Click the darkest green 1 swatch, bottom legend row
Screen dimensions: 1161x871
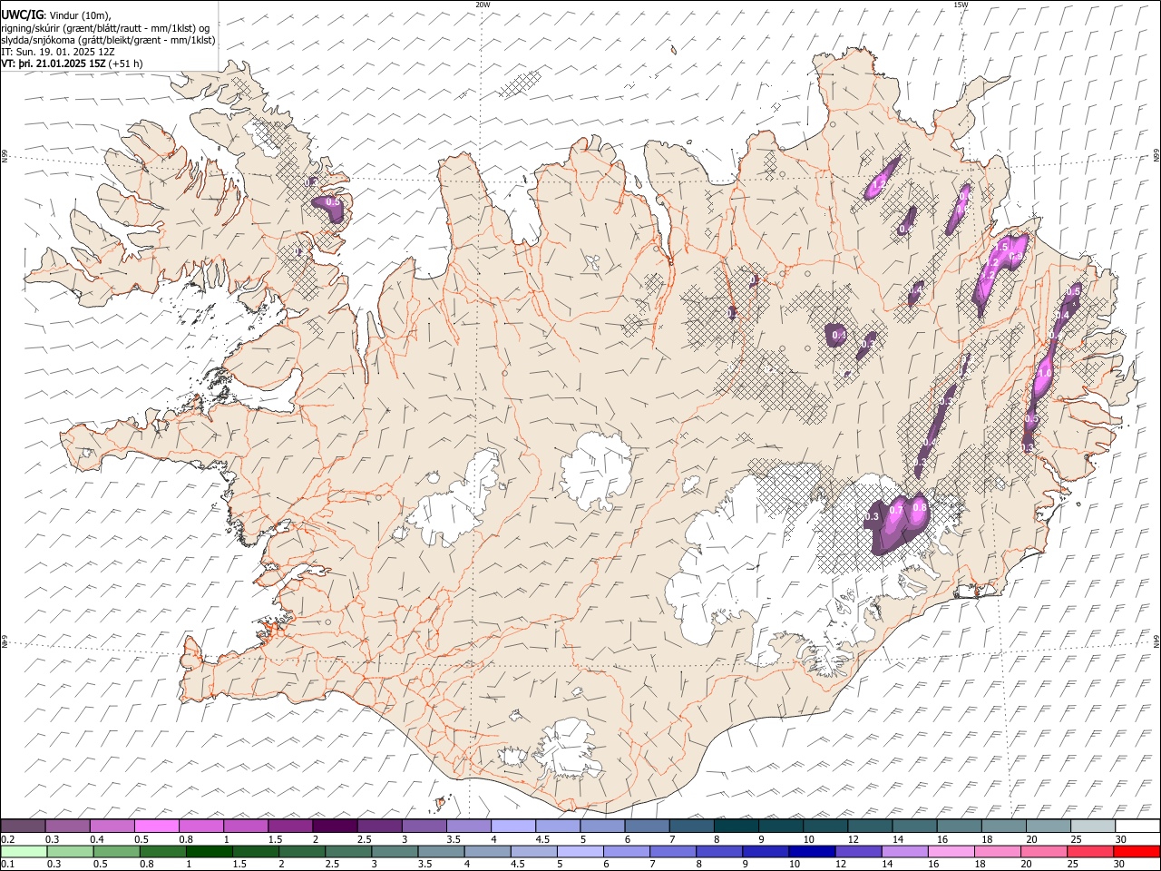[209, 851]
